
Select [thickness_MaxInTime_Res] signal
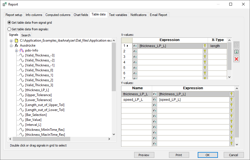point(45,135)
